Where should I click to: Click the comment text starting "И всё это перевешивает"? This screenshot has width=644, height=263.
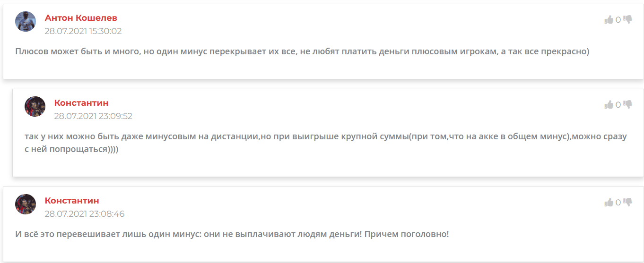pos(232,234)
